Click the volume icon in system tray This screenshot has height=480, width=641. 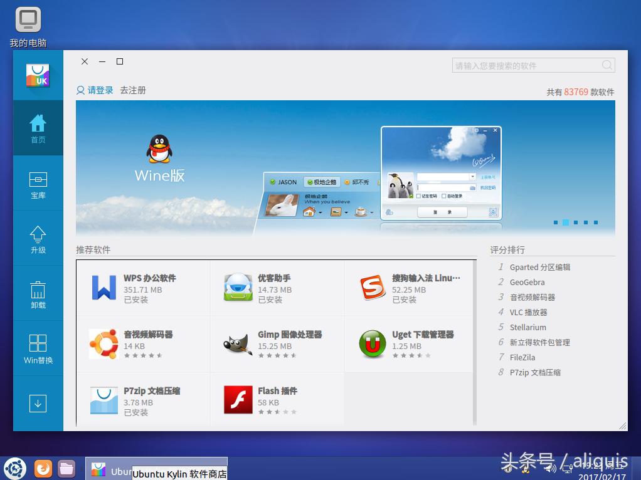pyautogui.click(x=550, y=468)
